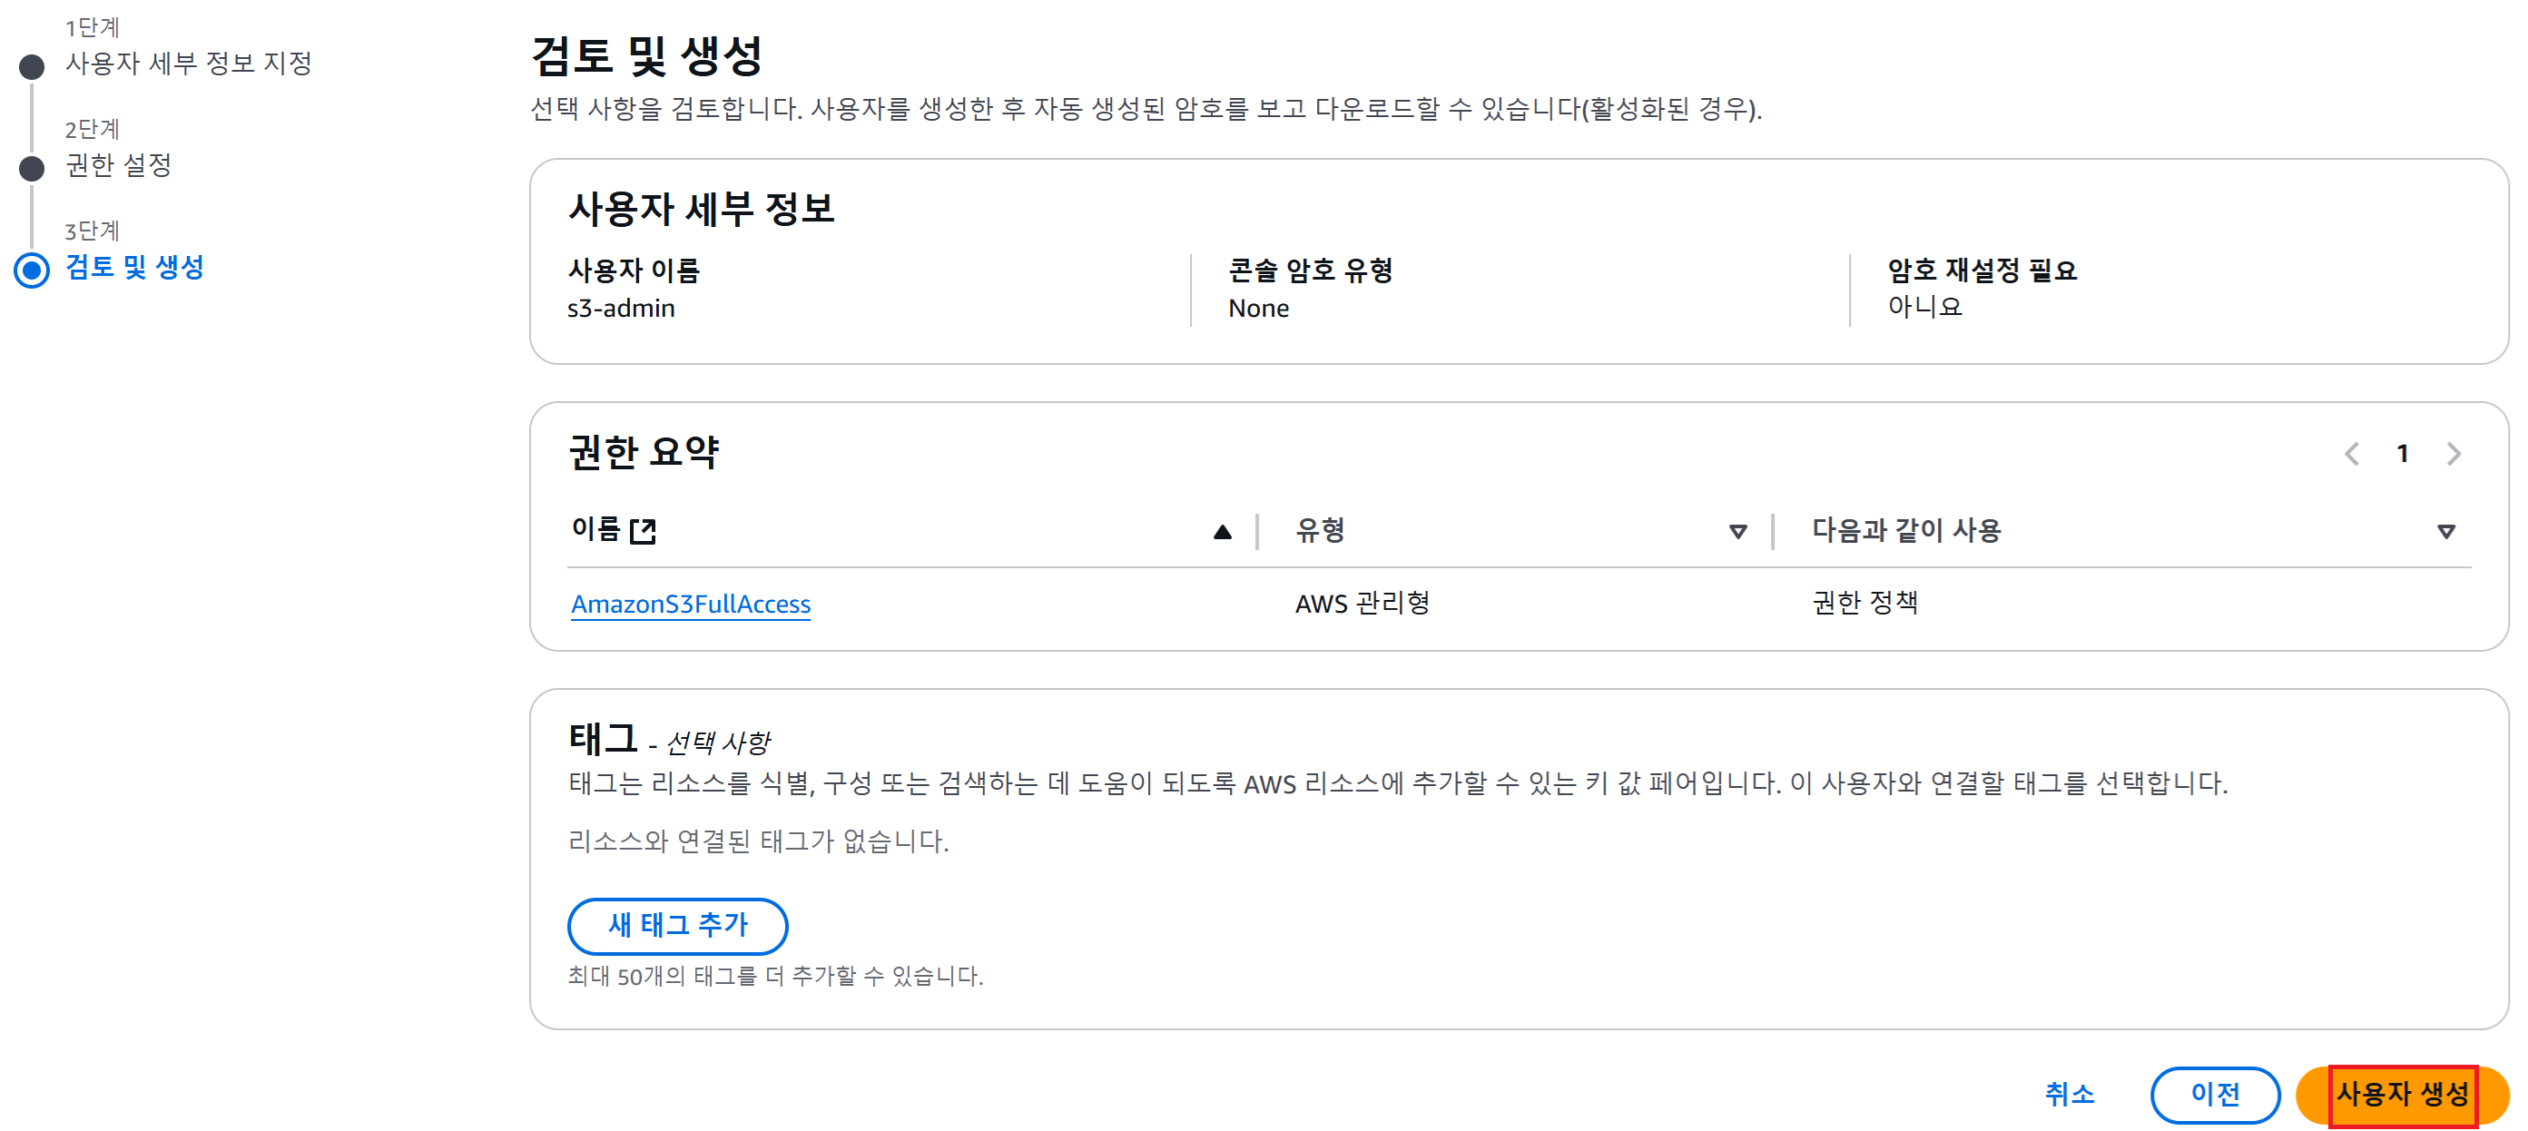Select the active step 3 radio marker
Screen dimensions: 2528x1131
[x=33, y=270]
